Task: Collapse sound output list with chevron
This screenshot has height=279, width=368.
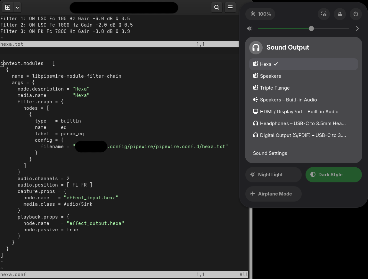Action: click(x=357, y=28)
